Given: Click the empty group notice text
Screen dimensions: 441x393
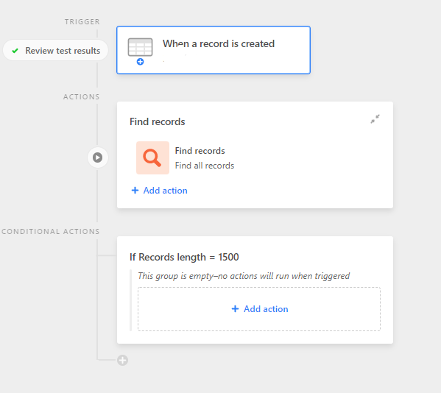Looking at the screenshot, I should [244, 276].
